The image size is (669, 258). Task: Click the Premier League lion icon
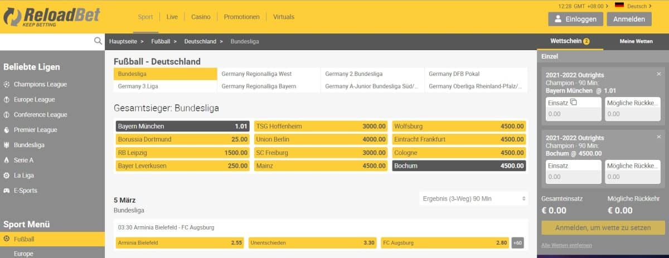pyautogui.click(x=7, y=130)
